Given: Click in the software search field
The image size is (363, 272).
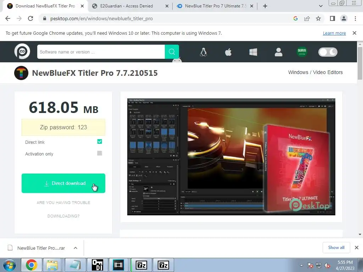Looking at the screenshot, I should tap(101, 52).
